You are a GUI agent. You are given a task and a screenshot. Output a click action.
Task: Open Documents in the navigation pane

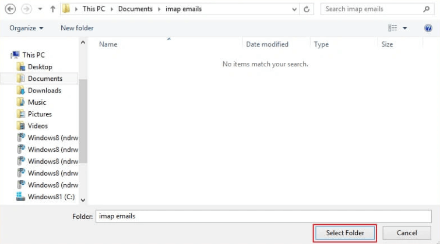click(45, 79)
